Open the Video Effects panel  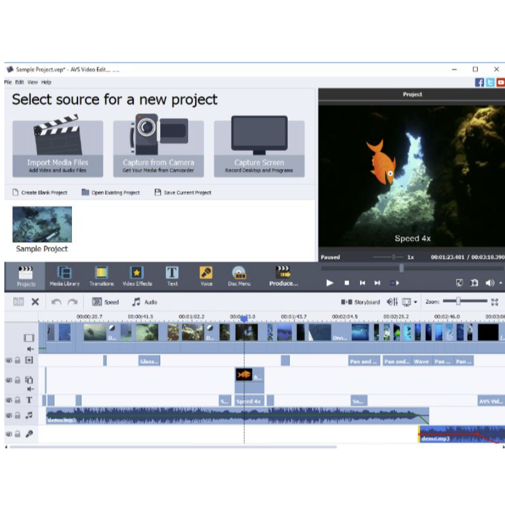137,276
